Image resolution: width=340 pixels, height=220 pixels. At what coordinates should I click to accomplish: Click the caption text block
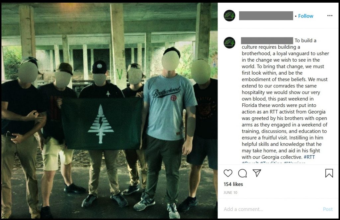tap(285, 99)
